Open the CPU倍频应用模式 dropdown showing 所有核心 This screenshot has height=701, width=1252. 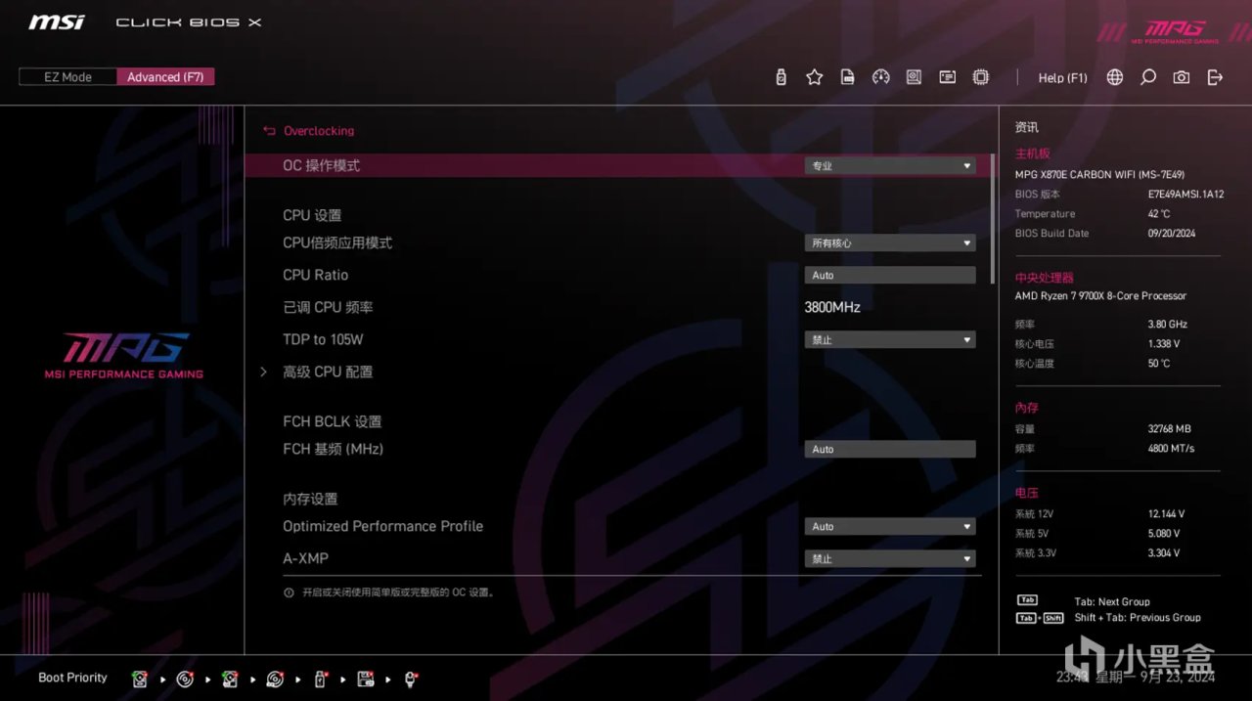coord(890,243)
